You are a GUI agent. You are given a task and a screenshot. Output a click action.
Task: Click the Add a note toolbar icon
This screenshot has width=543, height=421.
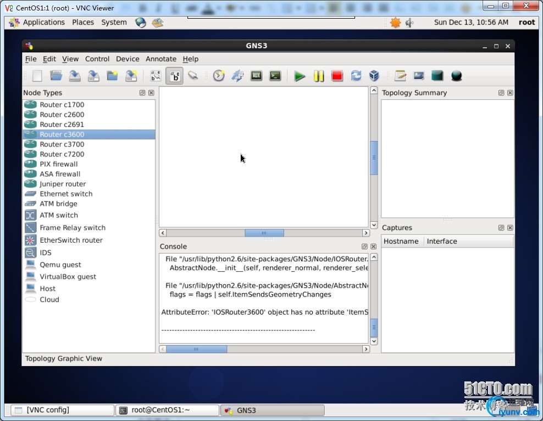(400, 76)
